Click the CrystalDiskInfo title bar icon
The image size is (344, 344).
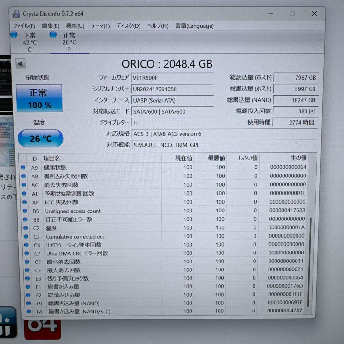coord(16,14)
